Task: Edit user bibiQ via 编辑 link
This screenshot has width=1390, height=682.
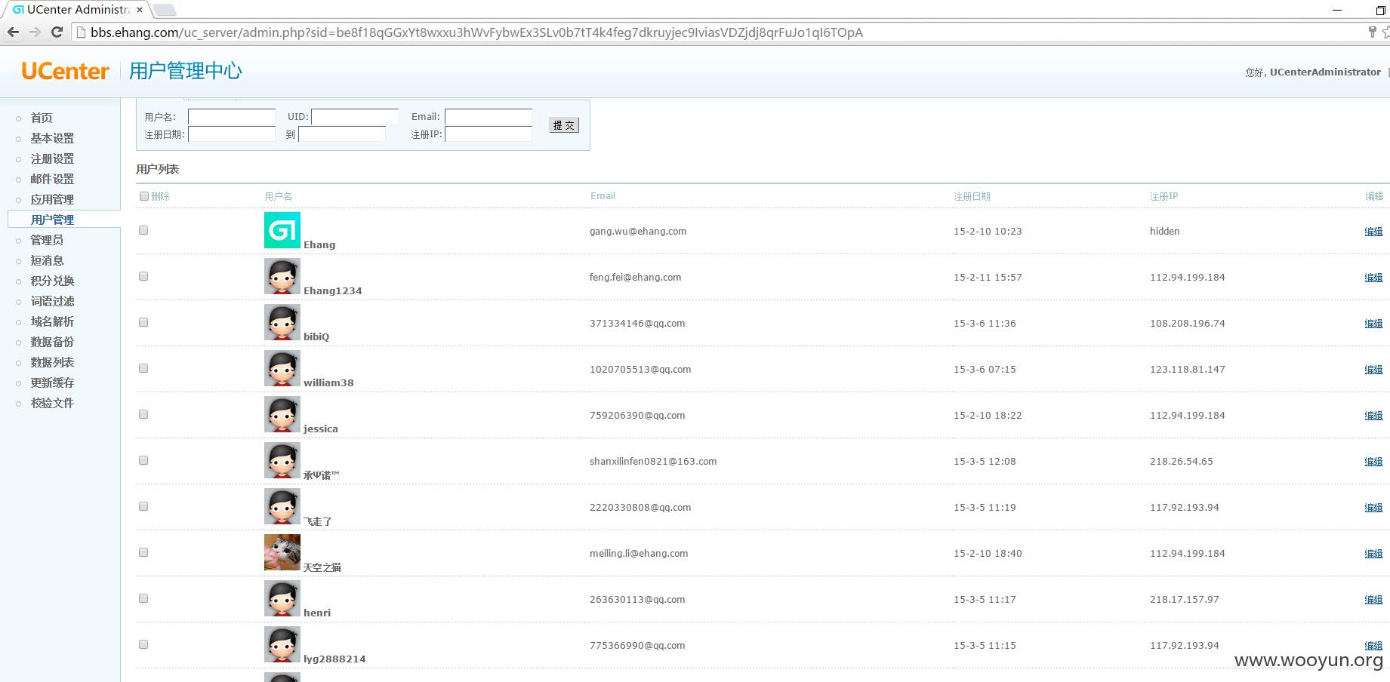Action: [x=1373, y=324]
